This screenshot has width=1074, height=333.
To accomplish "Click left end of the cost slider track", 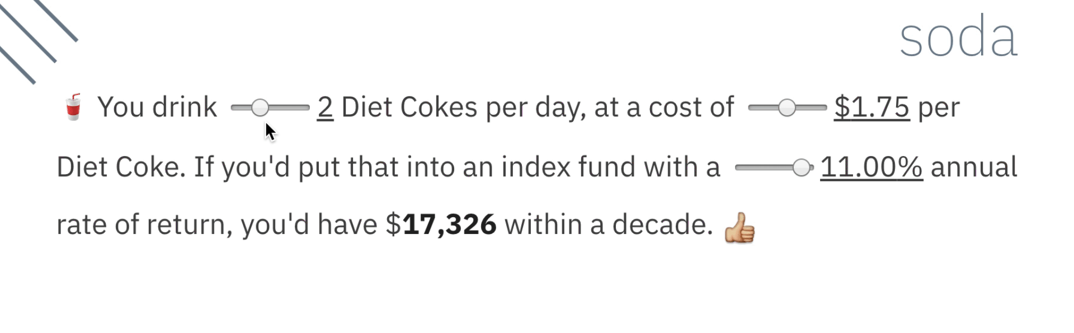I will 752,107.
